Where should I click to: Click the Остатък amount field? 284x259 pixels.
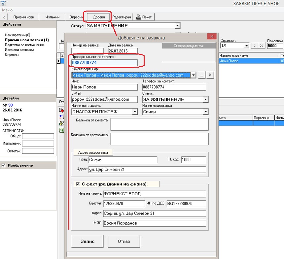[x=38, y=151]
